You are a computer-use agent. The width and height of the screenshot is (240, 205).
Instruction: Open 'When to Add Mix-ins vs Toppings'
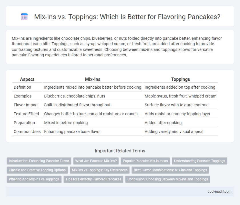pos(34,179)
